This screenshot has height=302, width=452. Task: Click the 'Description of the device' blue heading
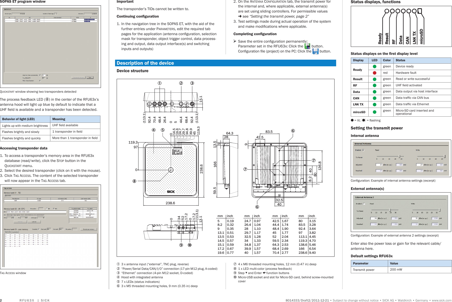pyautogui.click(x=225, y=63)
